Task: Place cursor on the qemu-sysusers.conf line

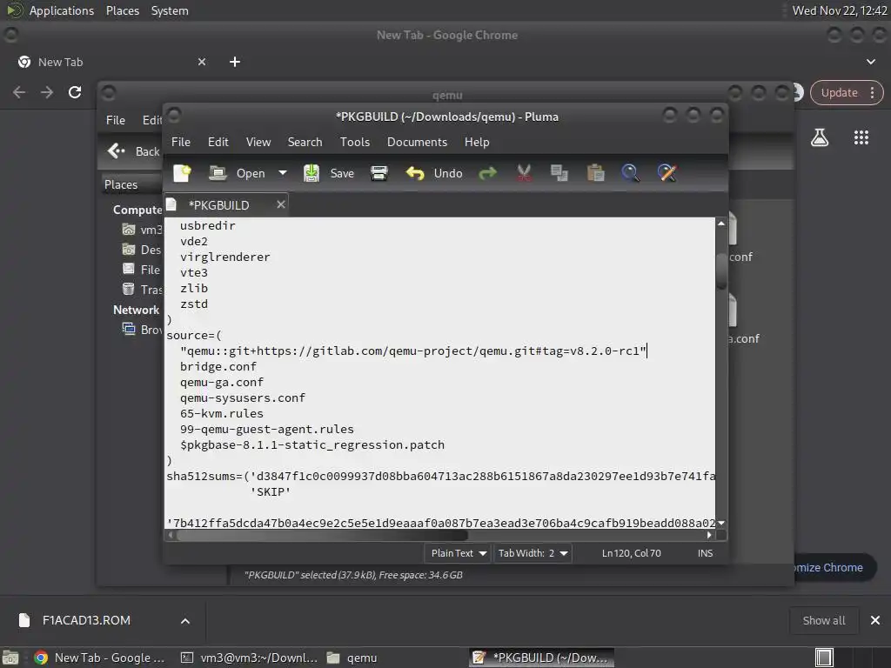Action: [243, 398]
